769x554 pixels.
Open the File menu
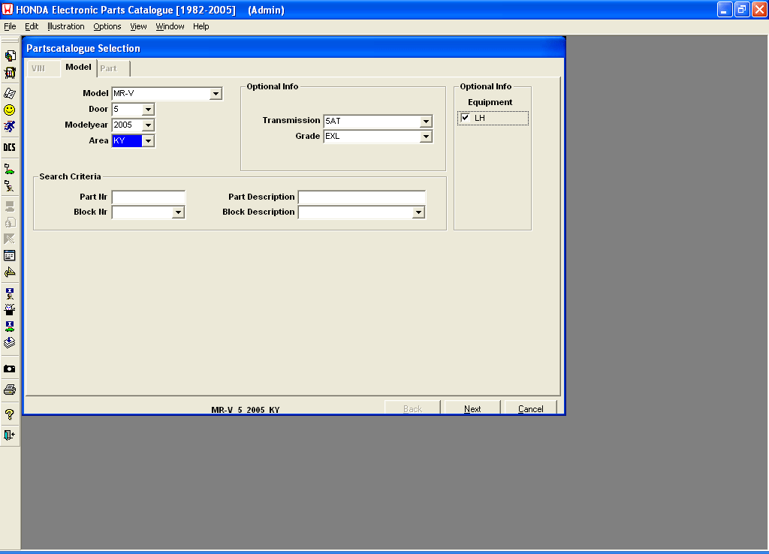point(10,26)
